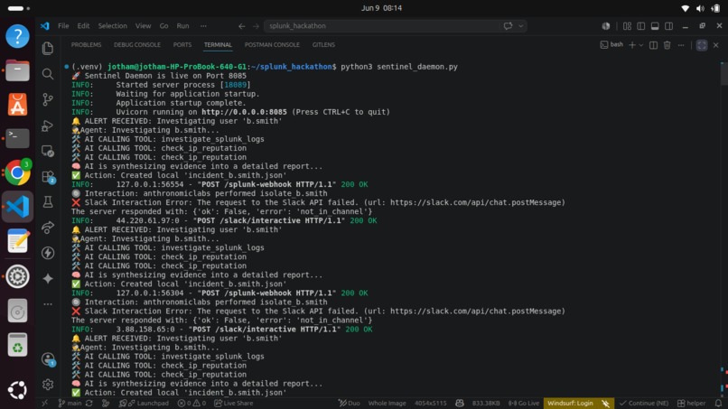Switch to the PROBLEMS tab
This screenshot has height=409, width=728.
[x=86, y=45]
